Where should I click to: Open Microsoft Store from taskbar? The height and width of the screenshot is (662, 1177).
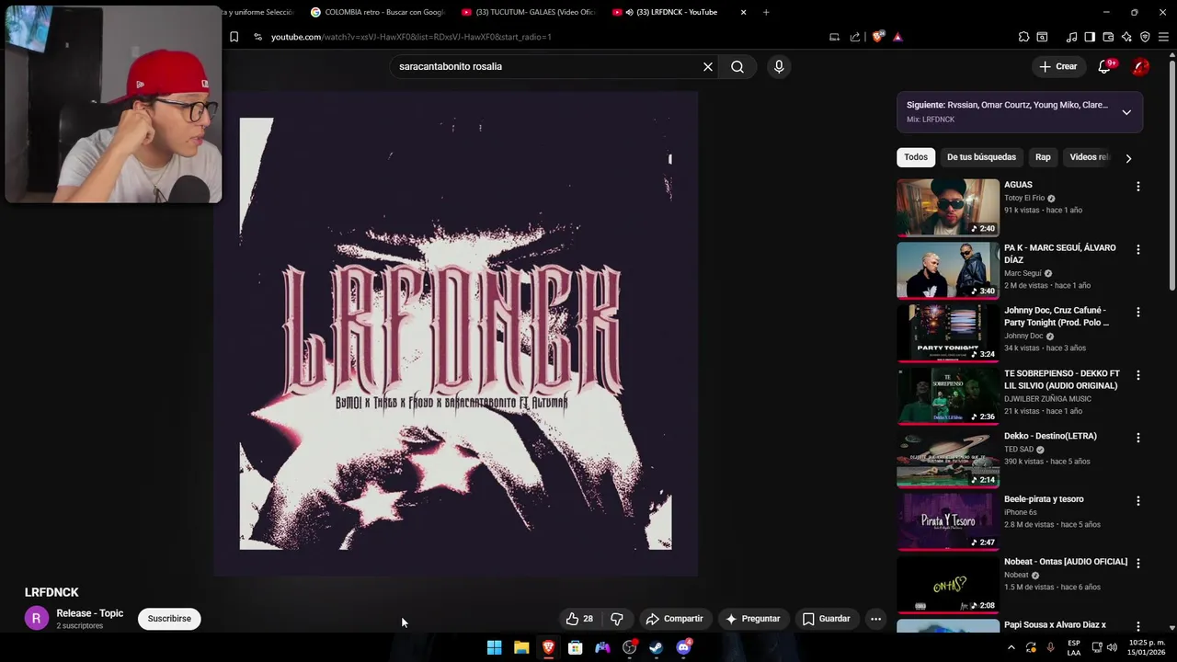point(576,647)
